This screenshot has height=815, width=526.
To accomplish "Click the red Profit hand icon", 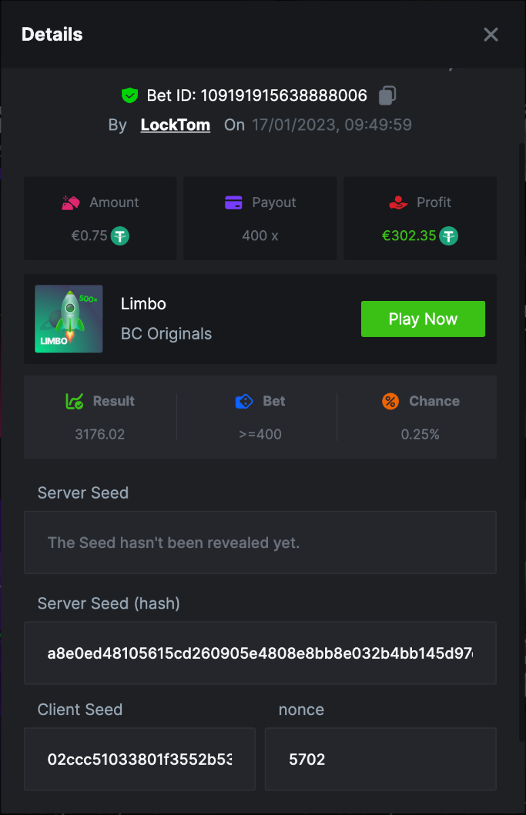I will tap(398, 202).
